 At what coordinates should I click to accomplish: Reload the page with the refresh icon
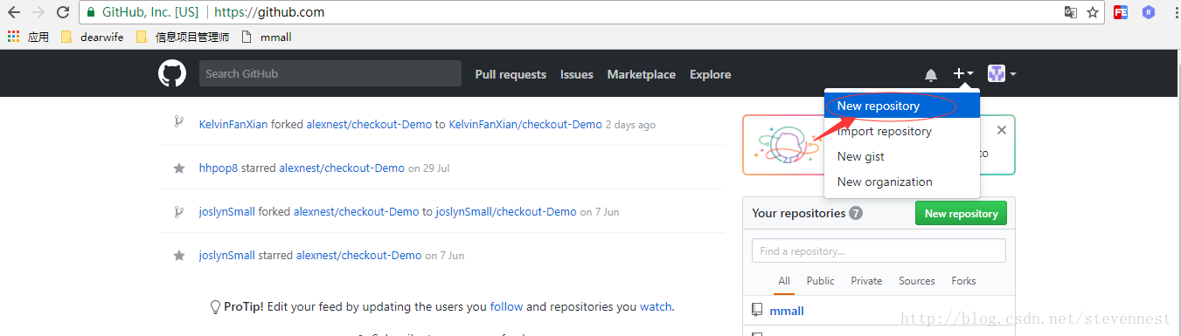[62, 12]
